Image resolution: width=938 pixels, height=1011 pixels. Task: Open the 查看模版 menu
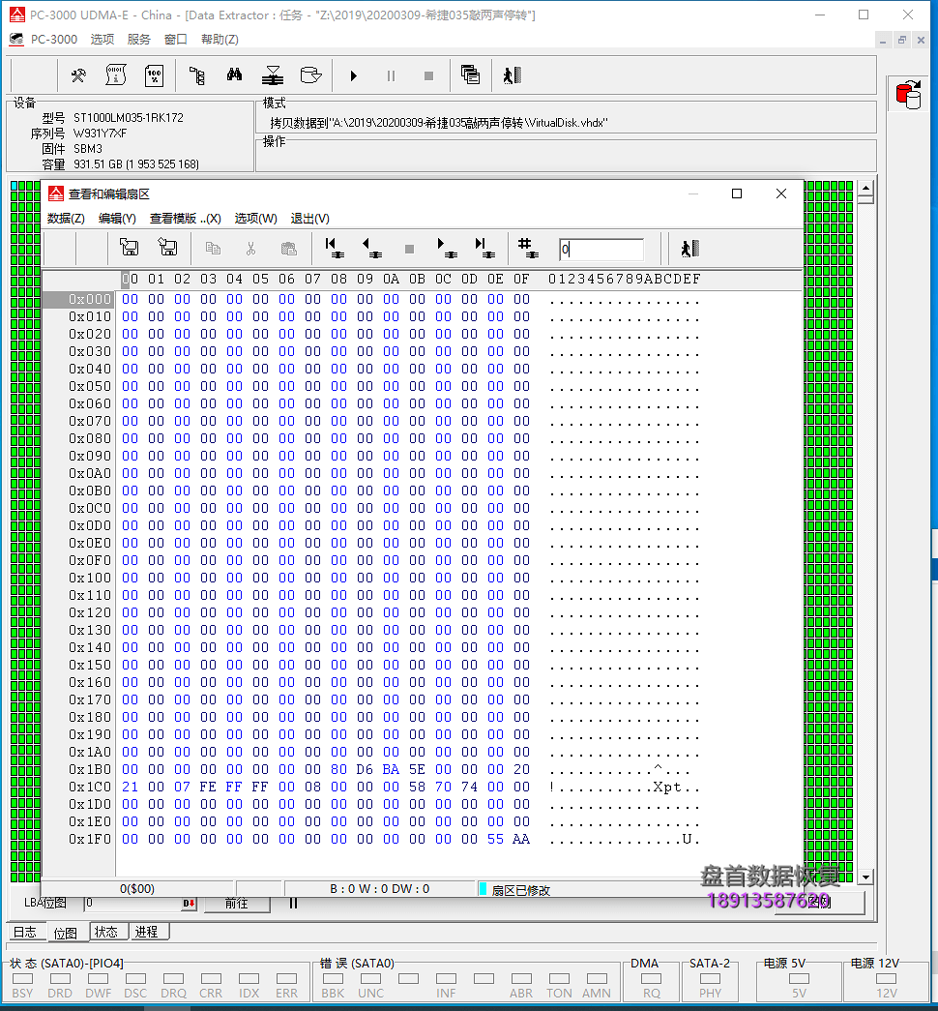coord(185,219)
